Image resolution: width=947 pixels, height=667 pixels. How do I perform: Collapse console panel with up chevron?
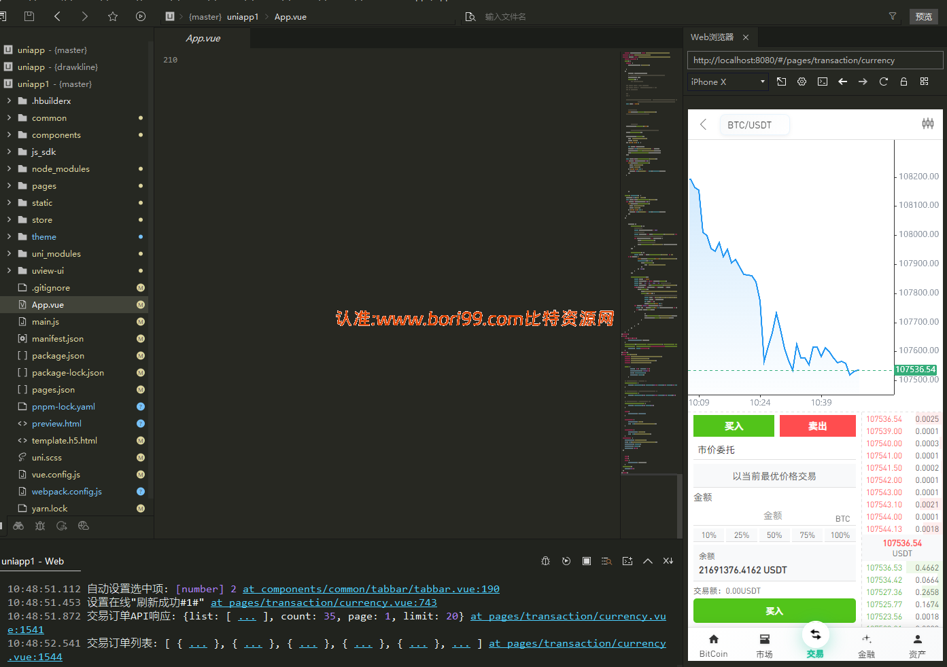click(x=648, y=561)
